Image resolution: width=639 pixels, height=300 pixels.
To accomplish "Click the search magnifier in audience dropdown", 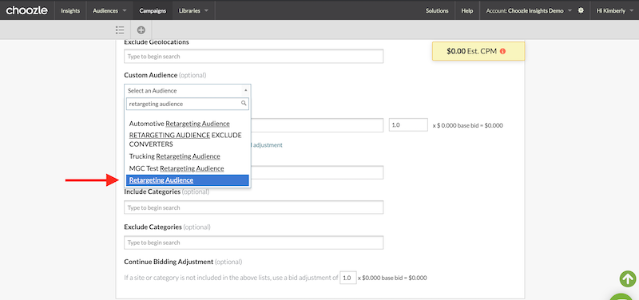I will click(244, 104).
